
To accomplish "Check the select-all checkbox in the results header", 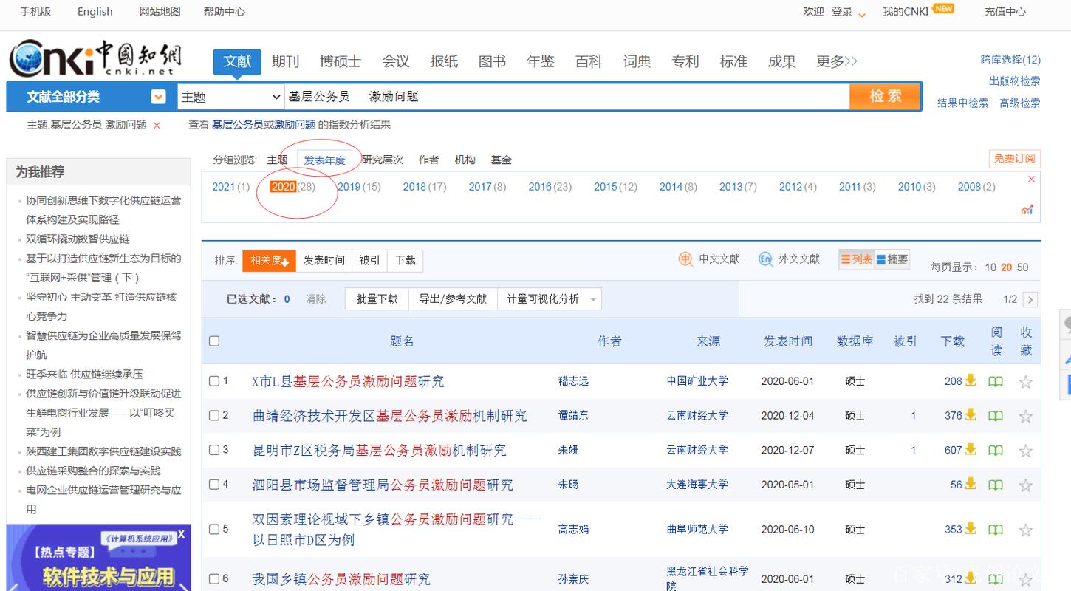I will tap(213, 341).
